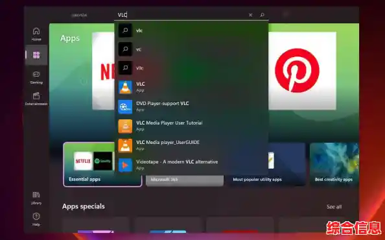Click the VLC orange cone icon

[125, 87]
